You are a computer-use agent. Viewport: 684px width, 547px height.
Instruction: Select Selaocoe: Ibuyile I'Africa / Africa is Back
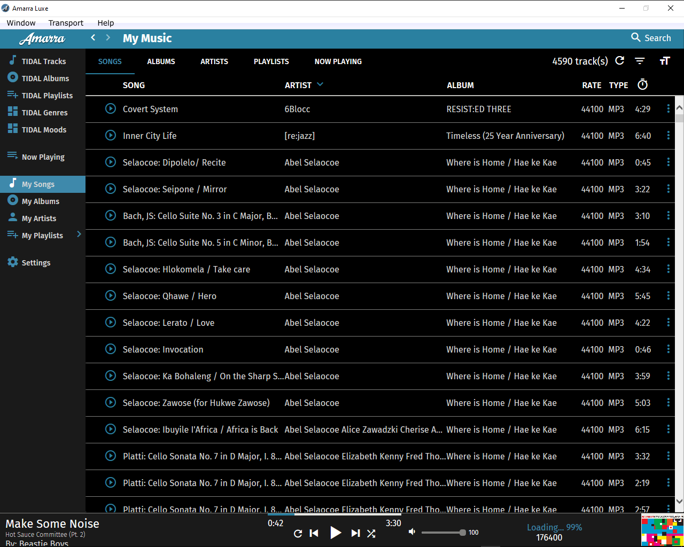(x=200, y=429)
